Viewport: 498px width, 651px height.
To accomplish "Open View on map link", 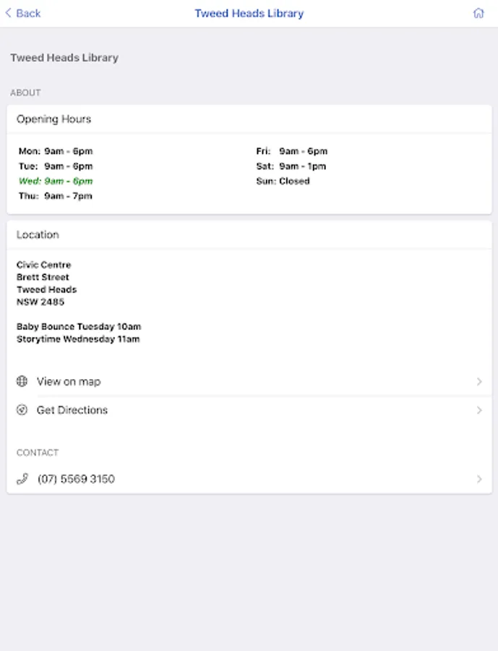I will (249, 381).
